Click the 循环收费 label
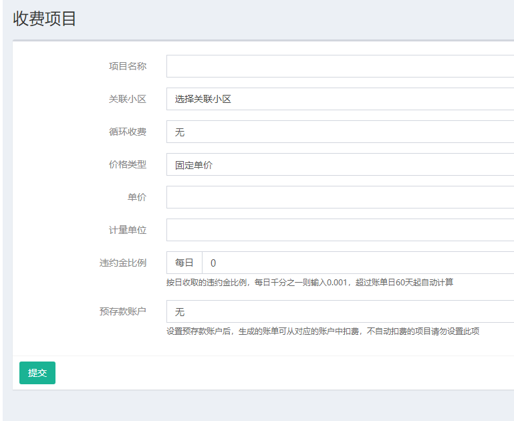This screenshot has height=421, width=514. tap(128, 132)
